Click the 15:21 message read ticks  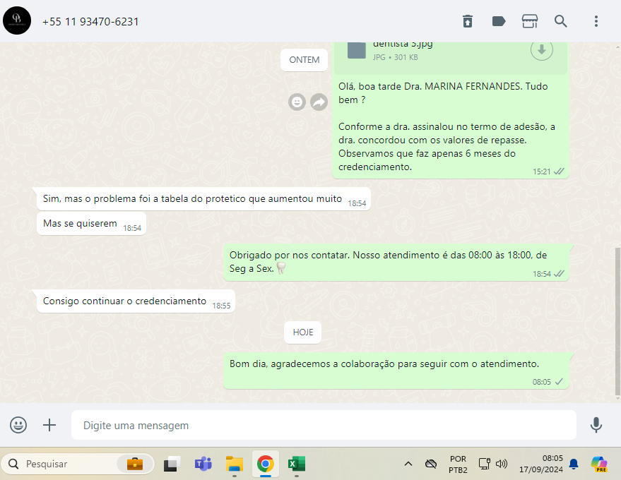click(x=559, y=172)
